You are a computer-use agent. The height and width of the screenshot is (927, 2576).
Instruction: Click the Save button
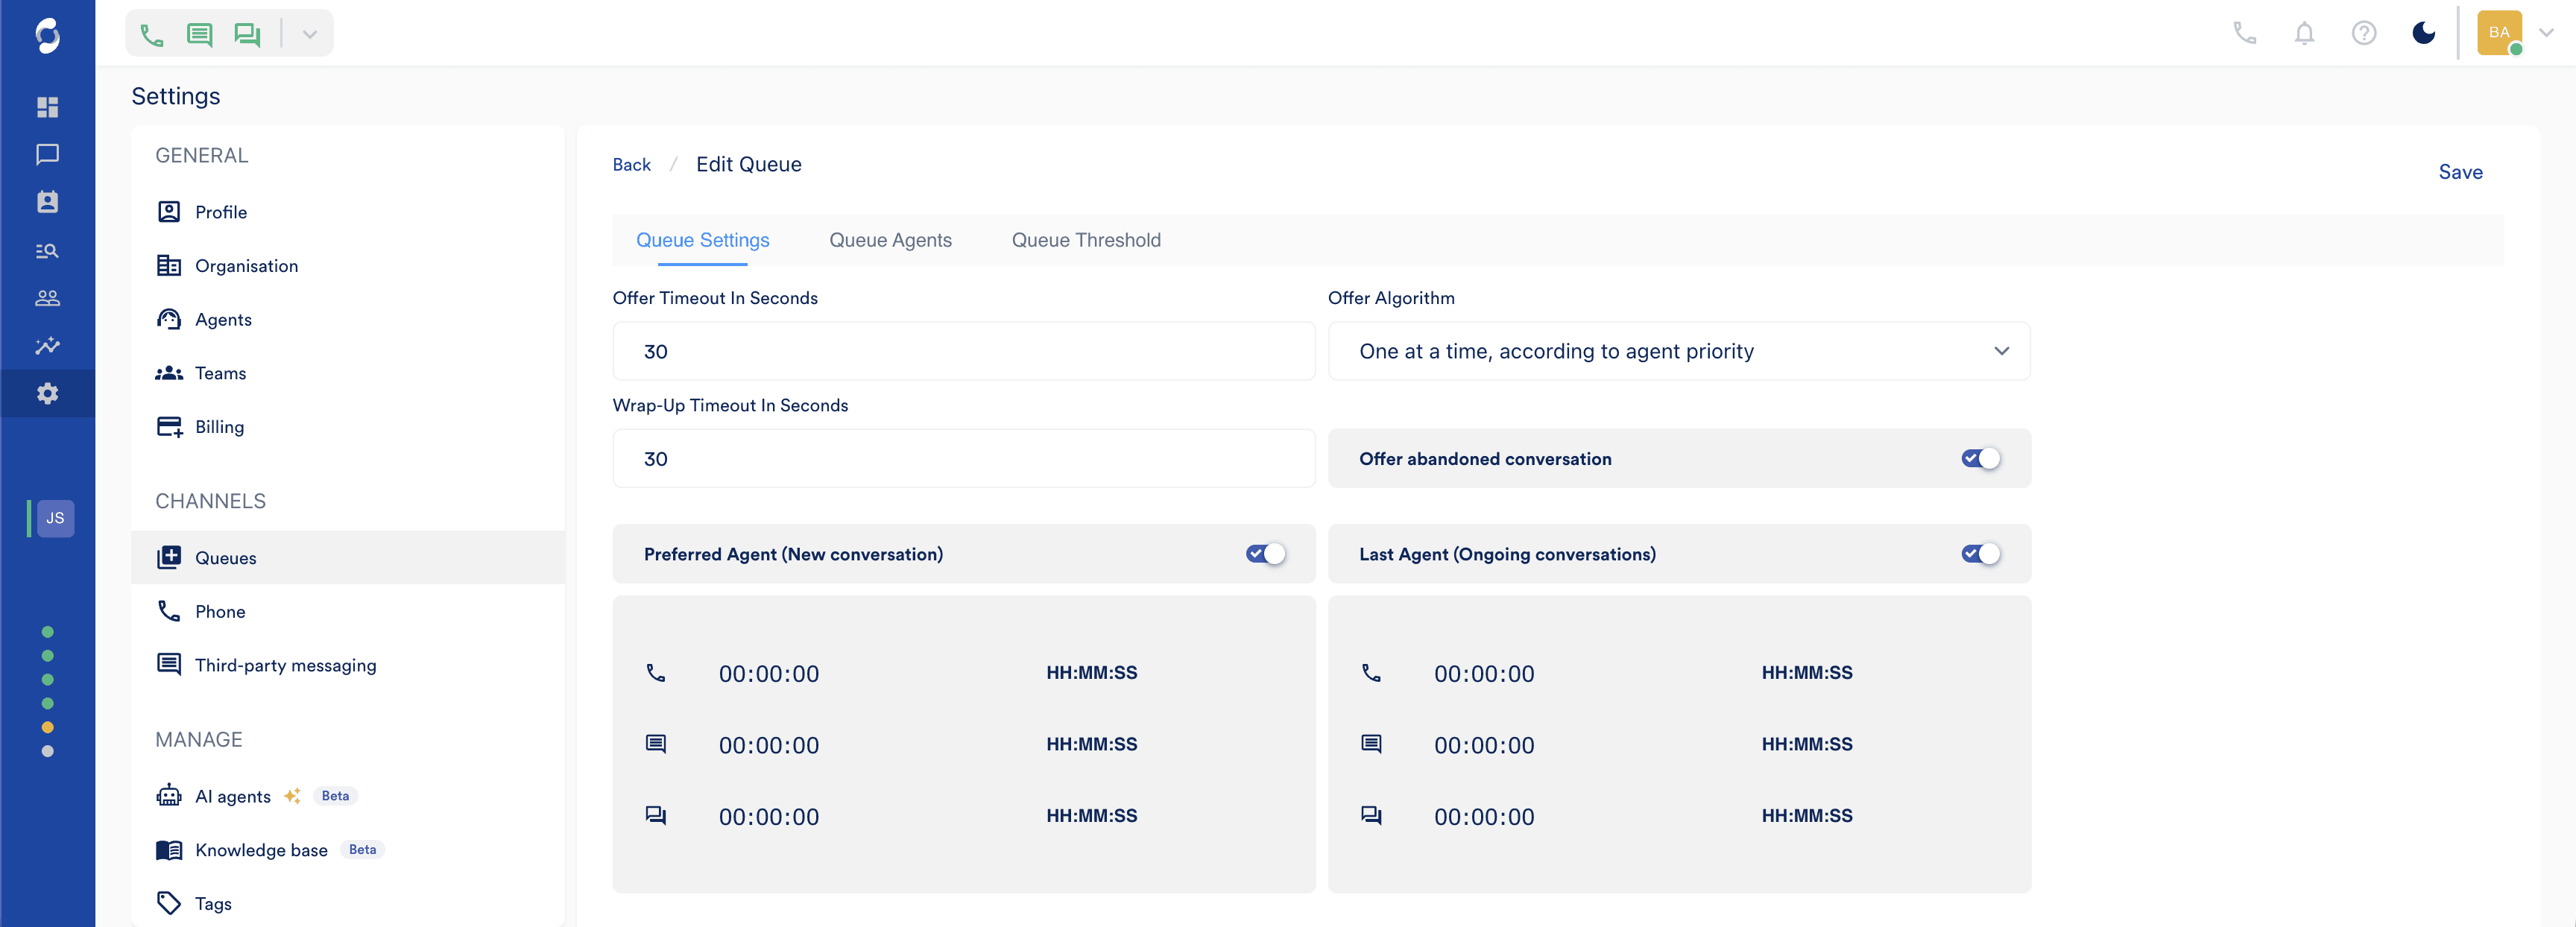pyautogui.click(x=2460, y=172)
